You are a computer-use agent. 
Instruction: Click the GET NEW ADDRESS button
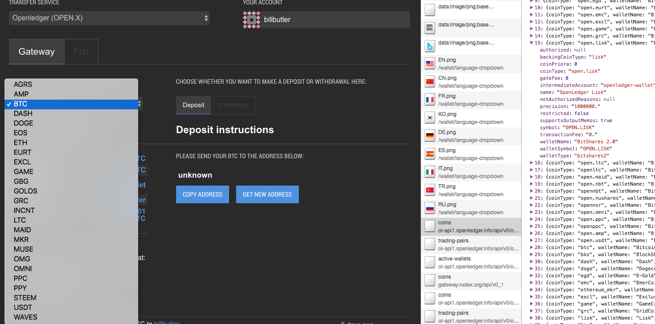click(x=267, y=194)
